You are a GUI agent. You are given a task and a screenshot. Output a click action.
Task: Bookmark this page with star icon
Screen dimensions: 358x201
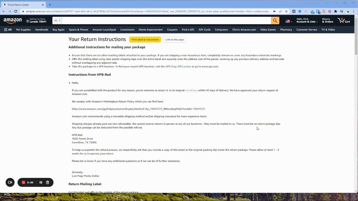pos(286,11)
